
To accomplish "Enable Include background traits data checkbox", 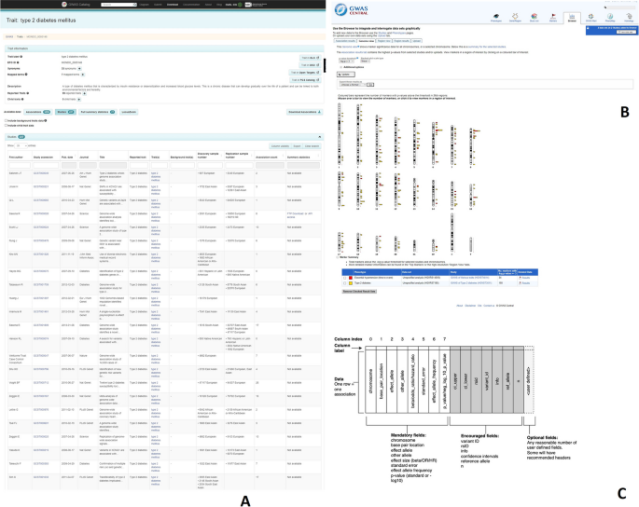I will 7,120.
